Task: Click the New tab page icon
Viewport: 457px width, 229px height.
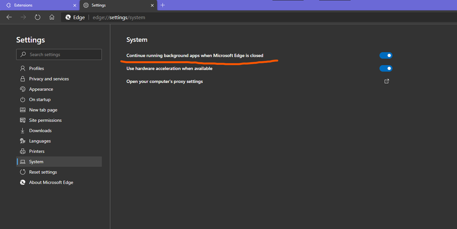Action: 22,110
